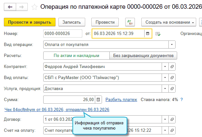Viewport: 202px width, 137px height.
Task: Click the back navigation arrow
Action: coord(11,7)
